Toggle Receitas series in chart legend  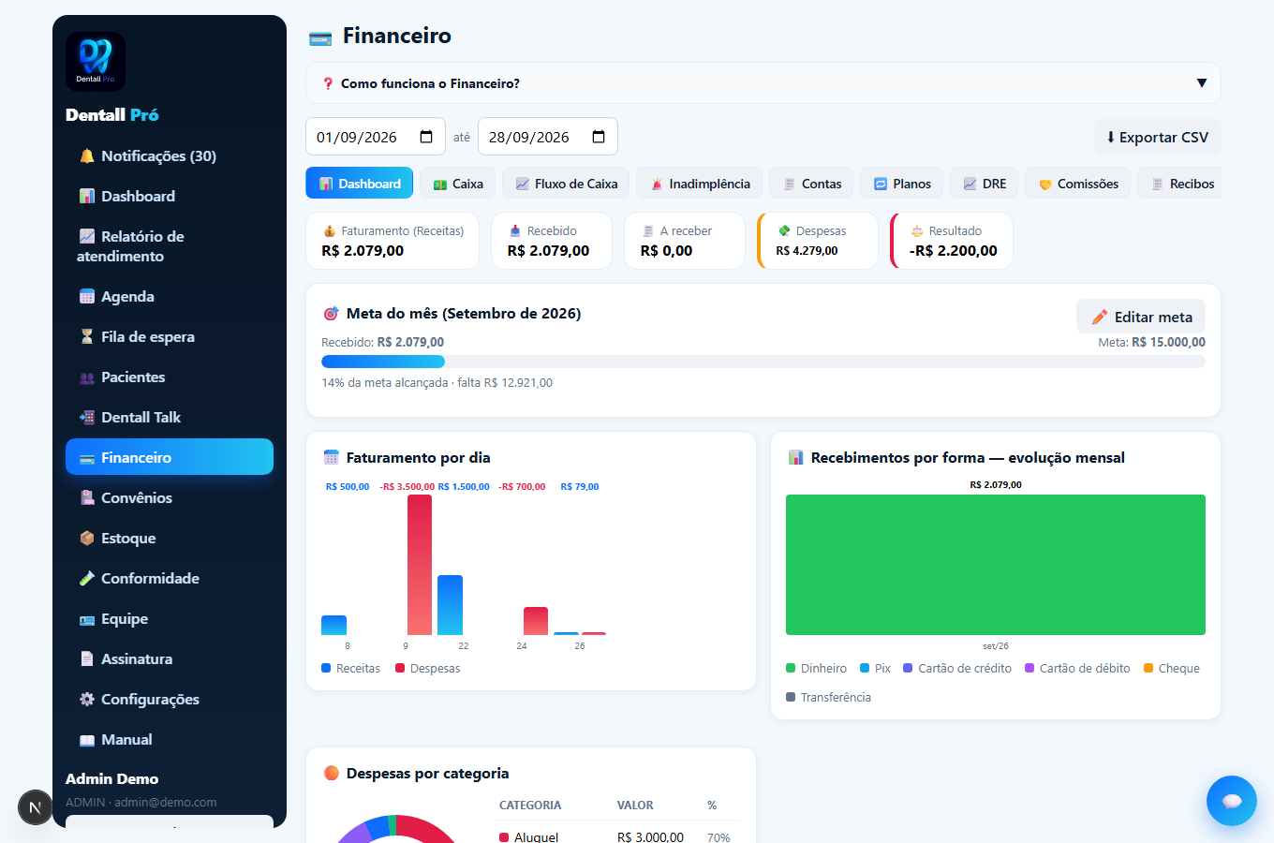[351, 669]
